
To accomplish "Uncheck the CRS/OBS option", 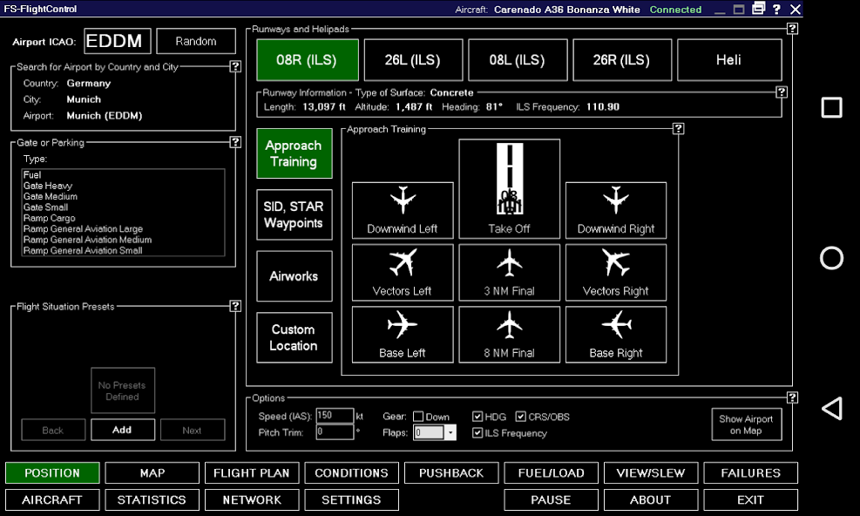I will pos(520,417).
